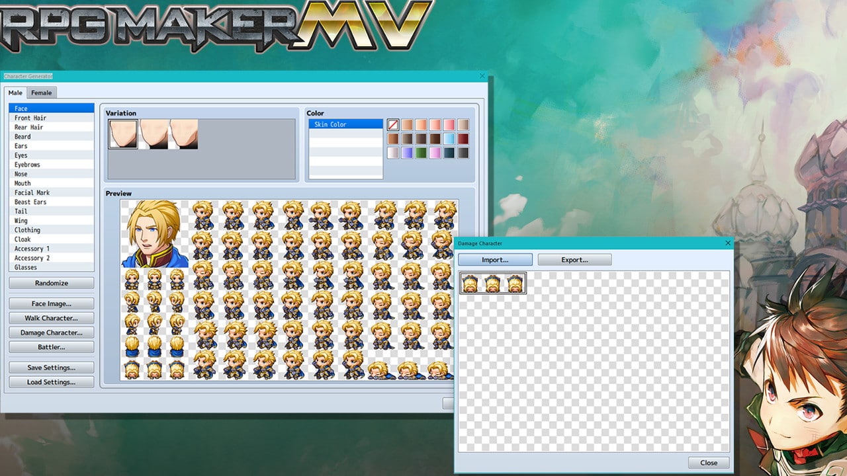This screenshot has width=847, height=476.
Task: Select Front Hair in the parts list
Action: tap(52, 118)
